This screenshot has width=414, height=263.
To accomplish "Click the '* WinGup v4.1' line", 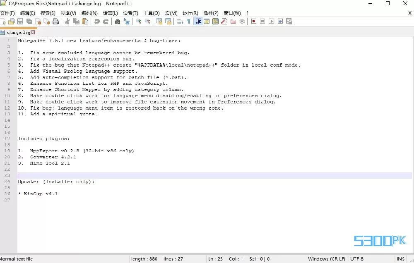I will click(x=38, y=194).
